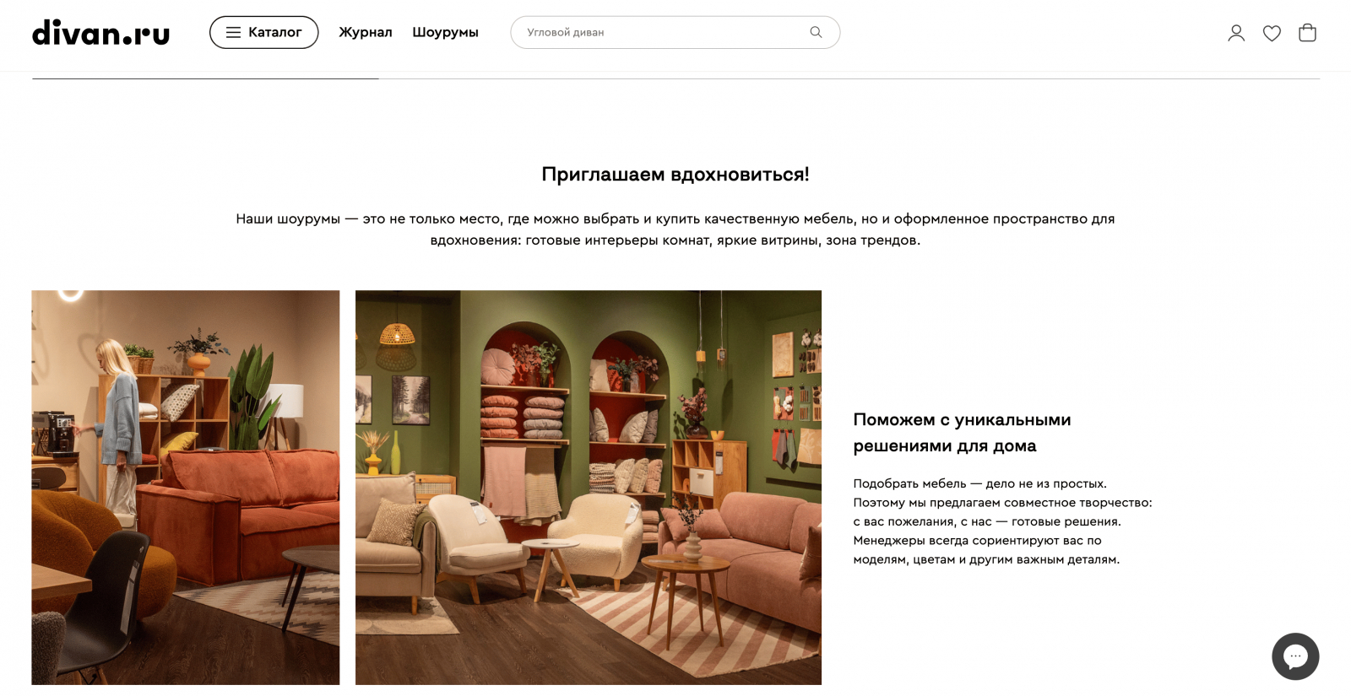Click the Поможем с уникальными решениями heading

pyautogui.click(x=962, y=432)
